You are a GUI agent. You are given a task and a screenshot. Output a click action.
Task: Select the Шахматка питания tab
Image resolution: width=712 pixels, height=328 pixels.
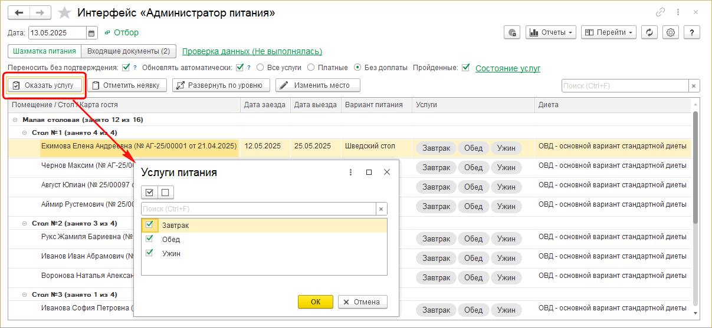pos(44,51)
